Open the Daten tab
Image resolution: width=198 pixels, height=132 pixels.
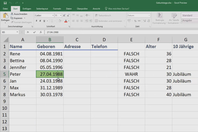69,9
